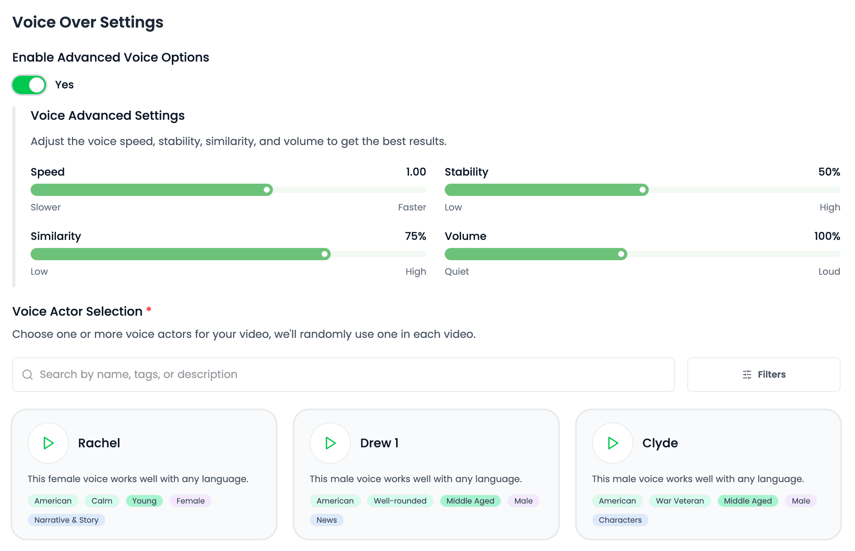Viewport: 855px width, 551px height.
Task: Click Rachel's Young tag
Action: (x=144, y=501)
